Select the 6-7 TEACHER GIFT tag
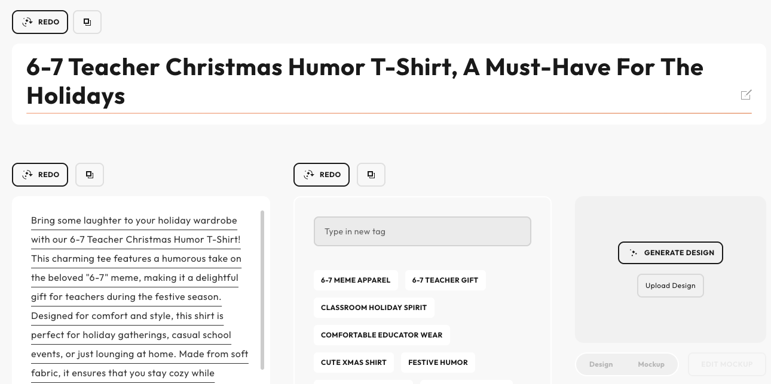771x384 pixels. click(x=445, y=280)
